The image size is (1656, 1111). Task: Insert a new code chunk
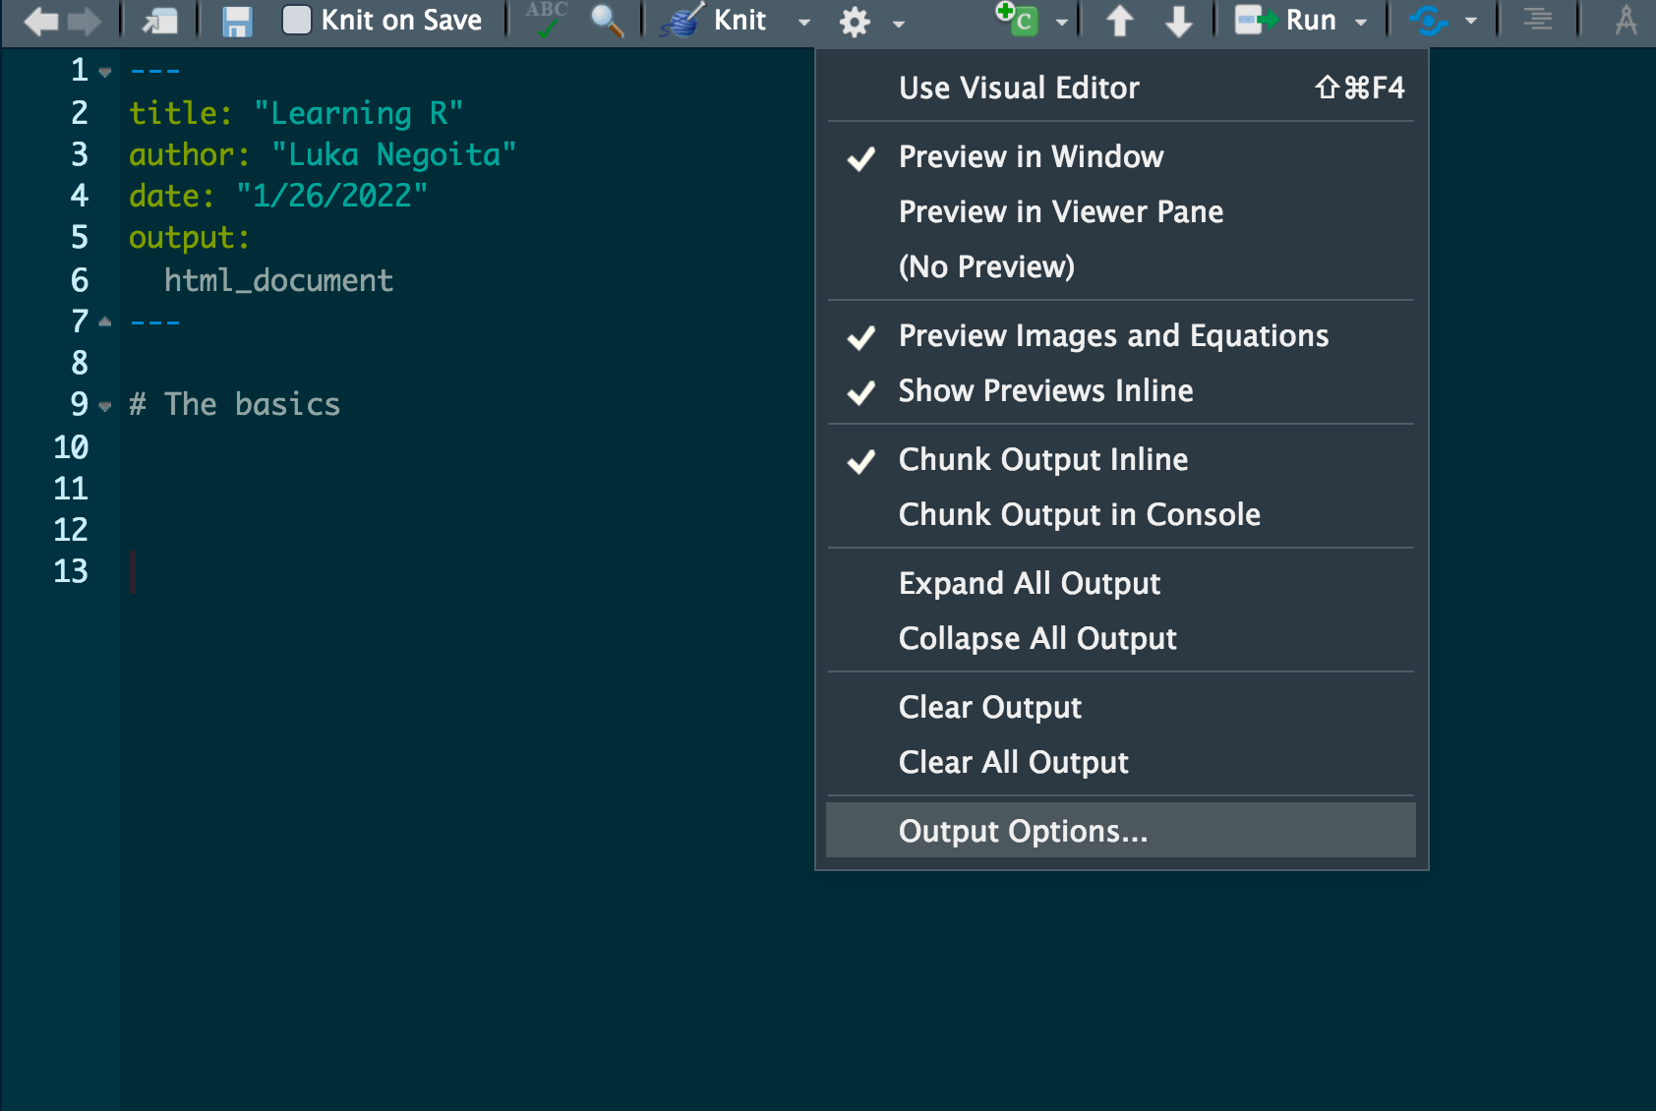tap(1020, 20)
